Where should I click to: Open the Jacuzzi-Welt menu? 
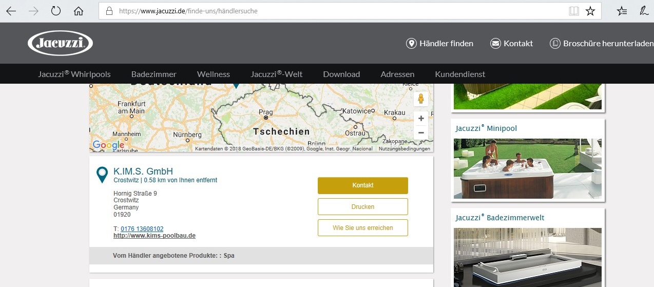click(277, 74)
